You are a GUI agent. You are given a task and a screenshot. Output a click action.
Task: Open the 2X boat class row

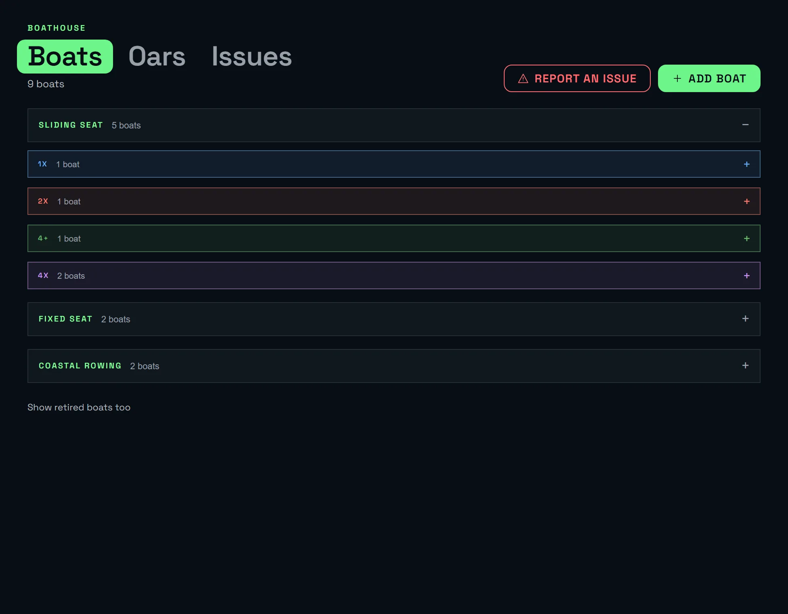click(x=394, y=201)
